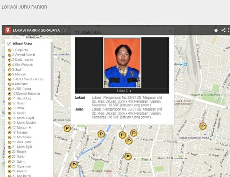
Task: Open 15. Moch. Hayat entry
Action: pos(23,118)
